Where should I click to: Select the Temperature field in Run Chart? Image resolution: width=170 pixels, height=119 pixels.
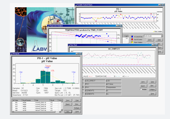tap(113, 87)
